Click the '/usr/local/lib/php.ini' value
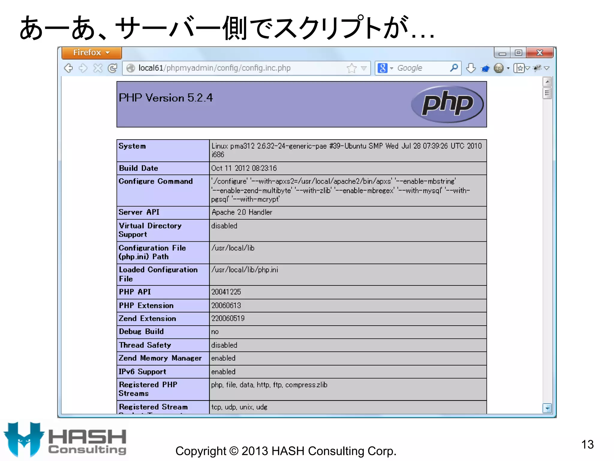 [245, 270]
